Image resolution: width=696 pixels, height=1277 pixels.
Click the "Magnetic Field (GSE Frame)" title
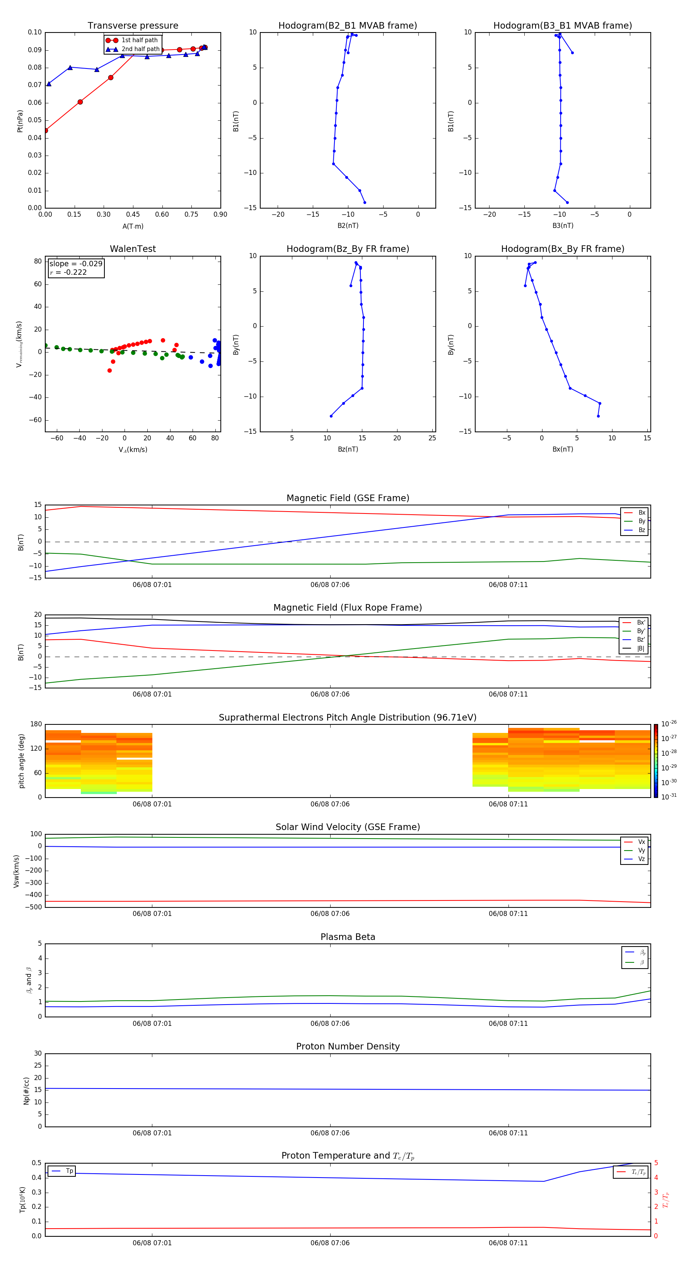[348, 498]
